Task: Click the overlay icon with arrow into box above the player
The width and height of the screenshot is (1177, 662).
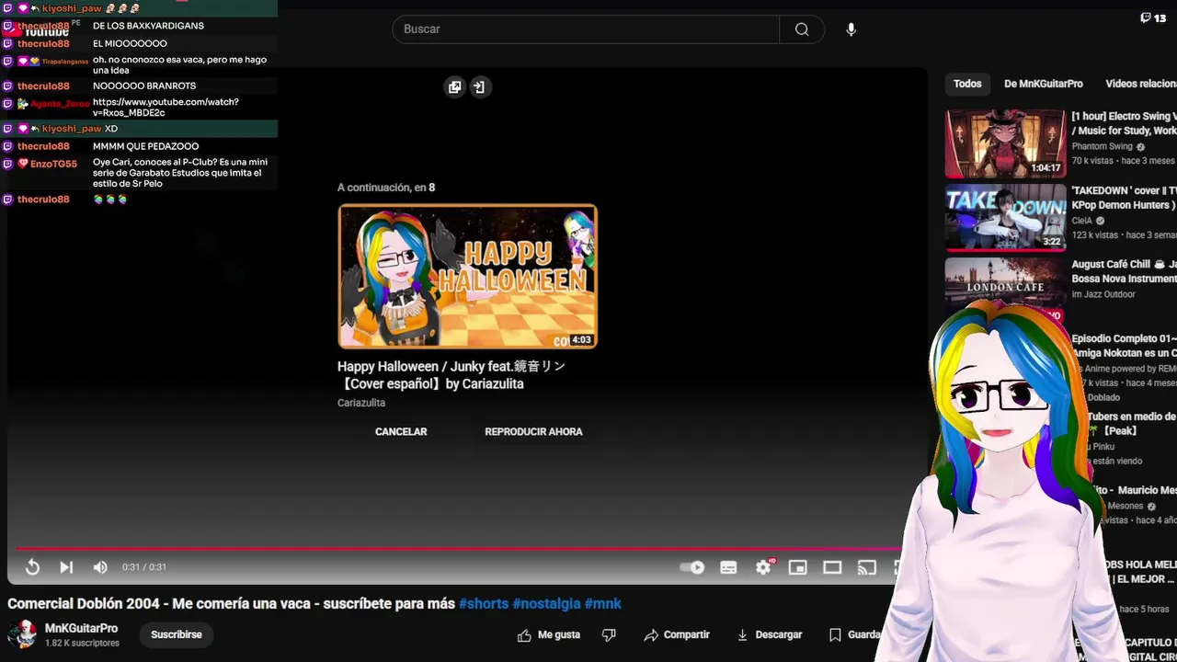Action: pyautogui.click(x=479, y=87)
